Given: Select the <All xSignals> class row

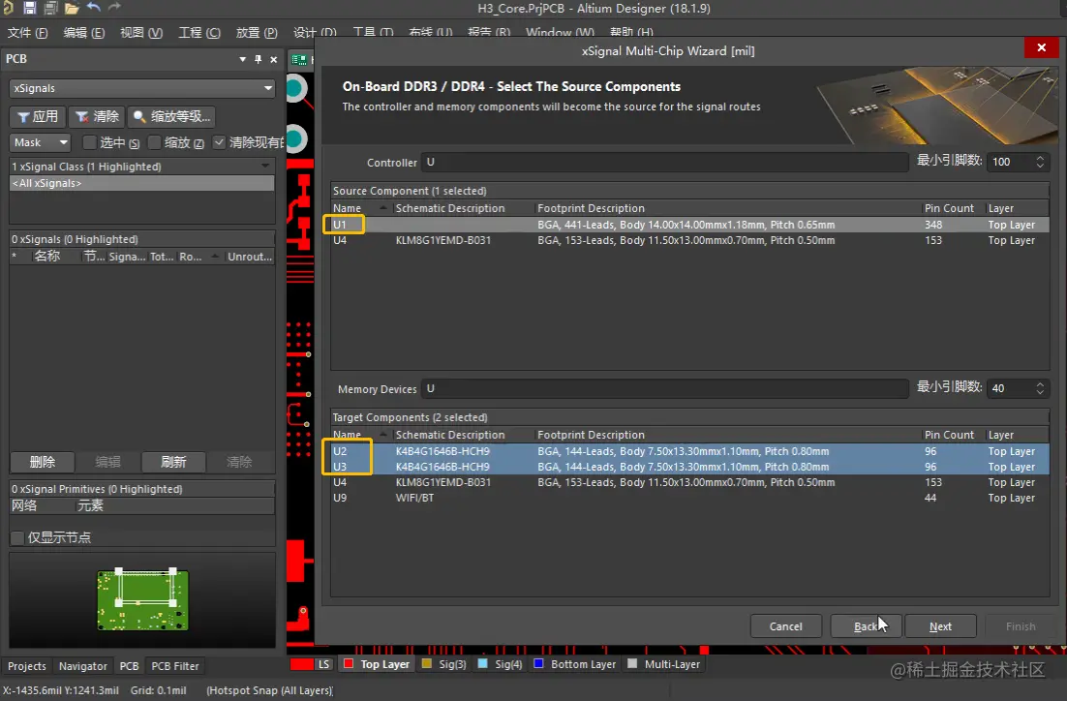Looking at the screenshot, I should (x=142, y=183).
